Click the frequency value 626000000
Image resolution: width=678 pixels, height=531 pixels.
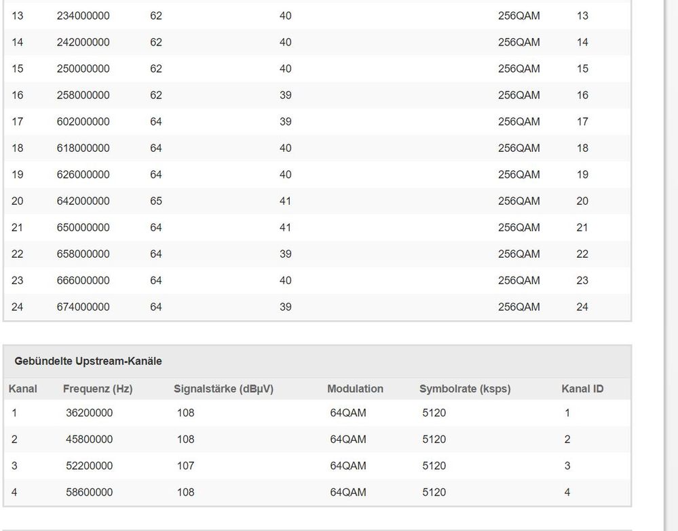click(83, 174)
